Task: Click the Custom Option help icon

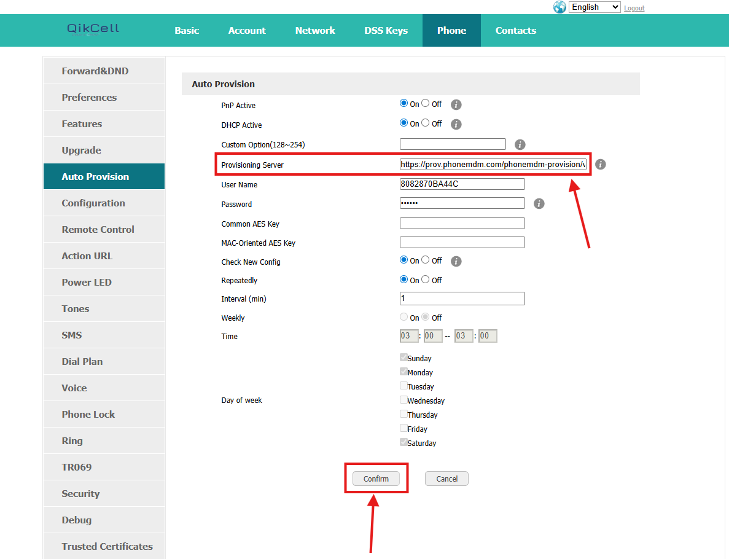Action: pos(520,144)
